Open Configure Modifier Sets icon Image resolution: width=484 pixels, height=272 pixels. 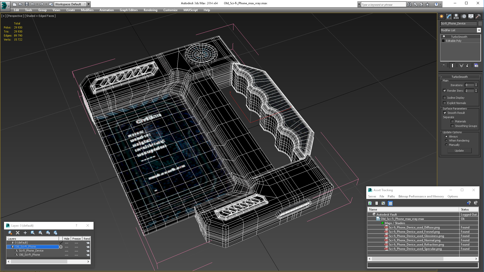click(476, 65)
